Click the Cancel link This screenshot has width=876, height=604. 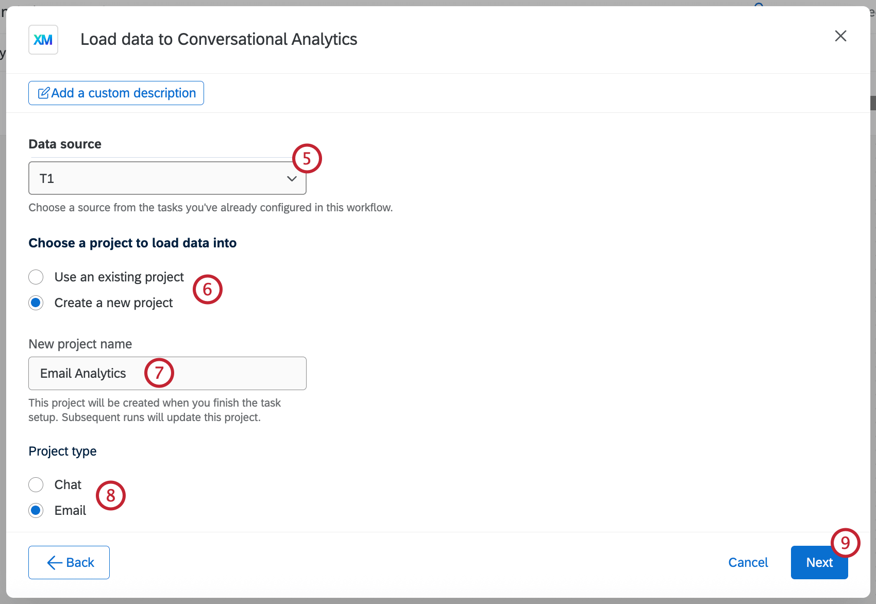tap(748, 562)
